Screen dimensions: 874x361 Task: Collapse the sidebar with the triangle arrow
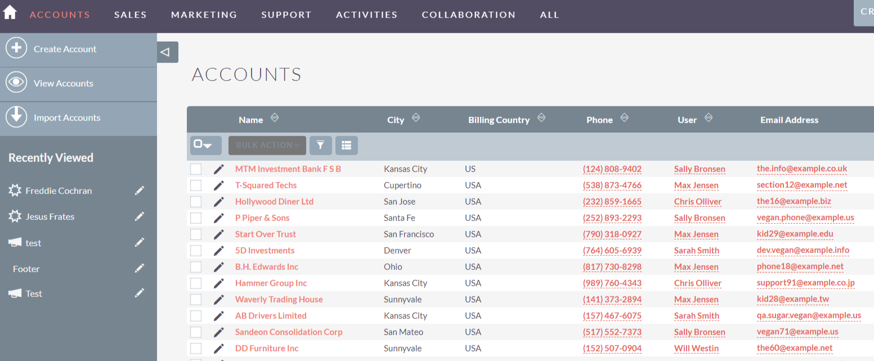tap(167, 52)
